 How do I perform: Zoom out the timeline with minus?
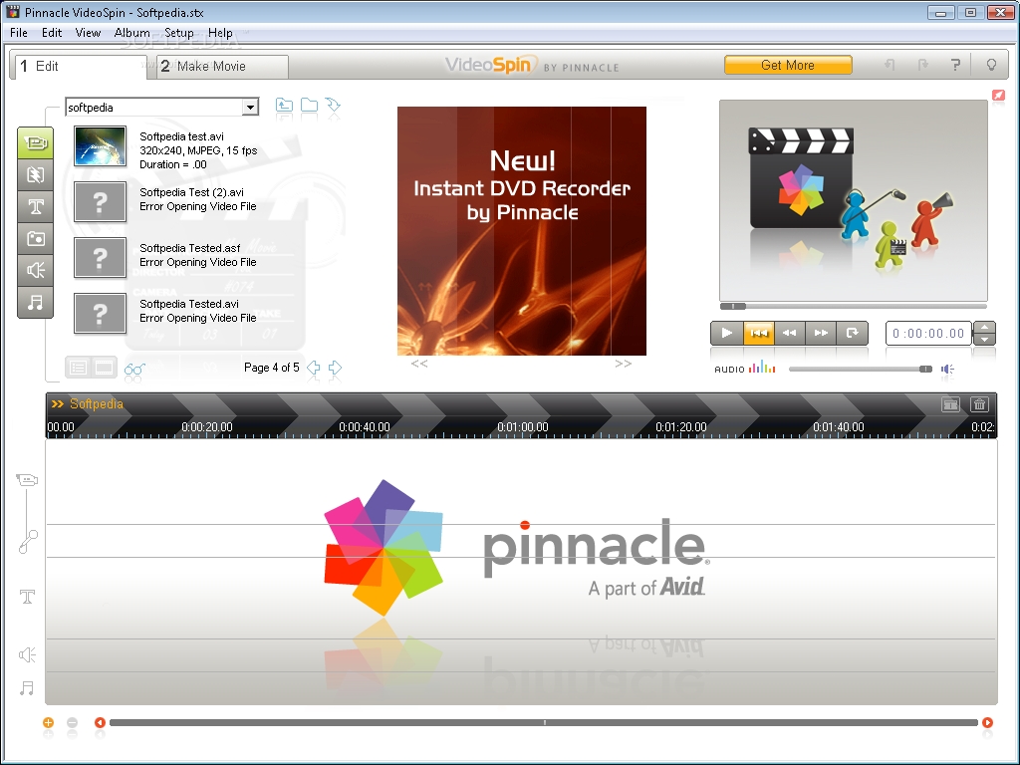(x=72, y=723)
